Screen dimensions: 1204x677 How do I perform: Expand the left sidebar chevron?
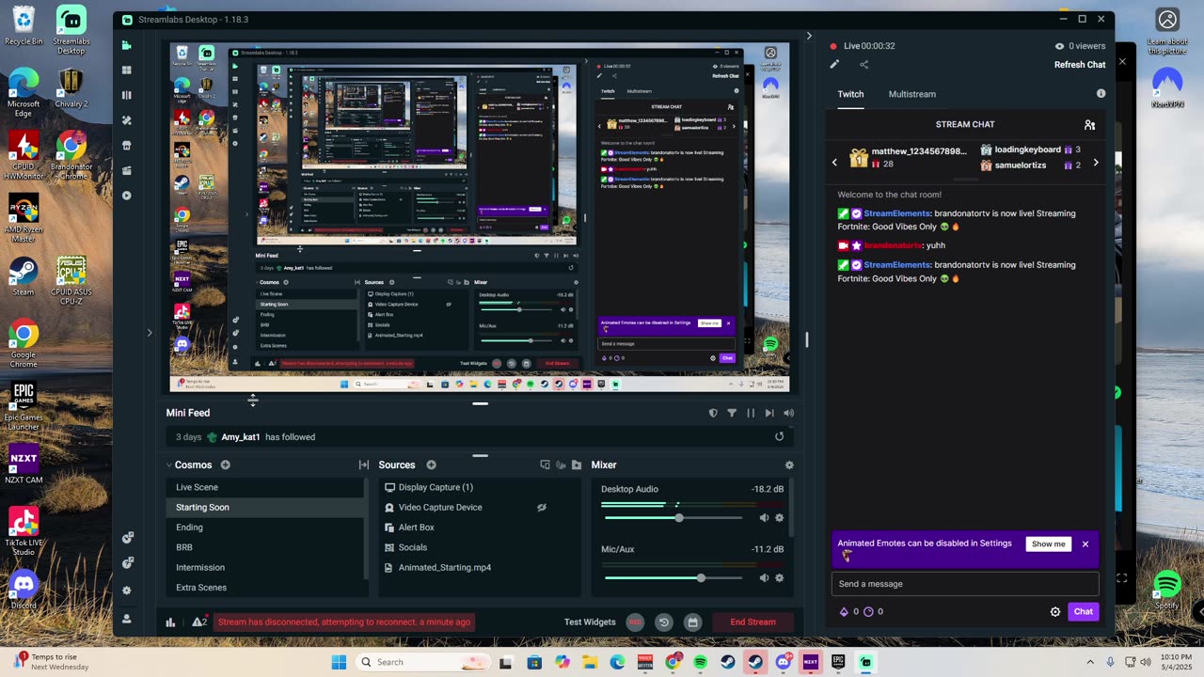(149, 332)
